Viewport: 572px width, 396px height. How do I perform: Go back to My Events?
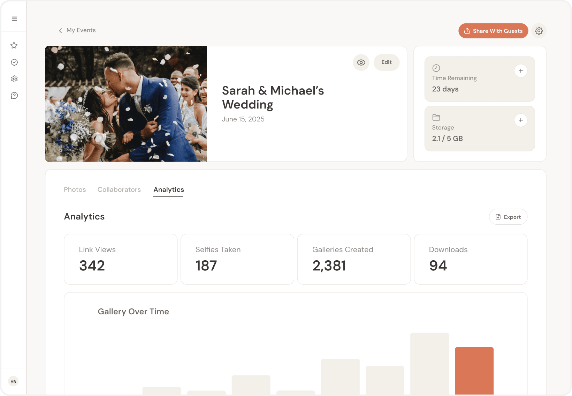(x=77, y=30)
